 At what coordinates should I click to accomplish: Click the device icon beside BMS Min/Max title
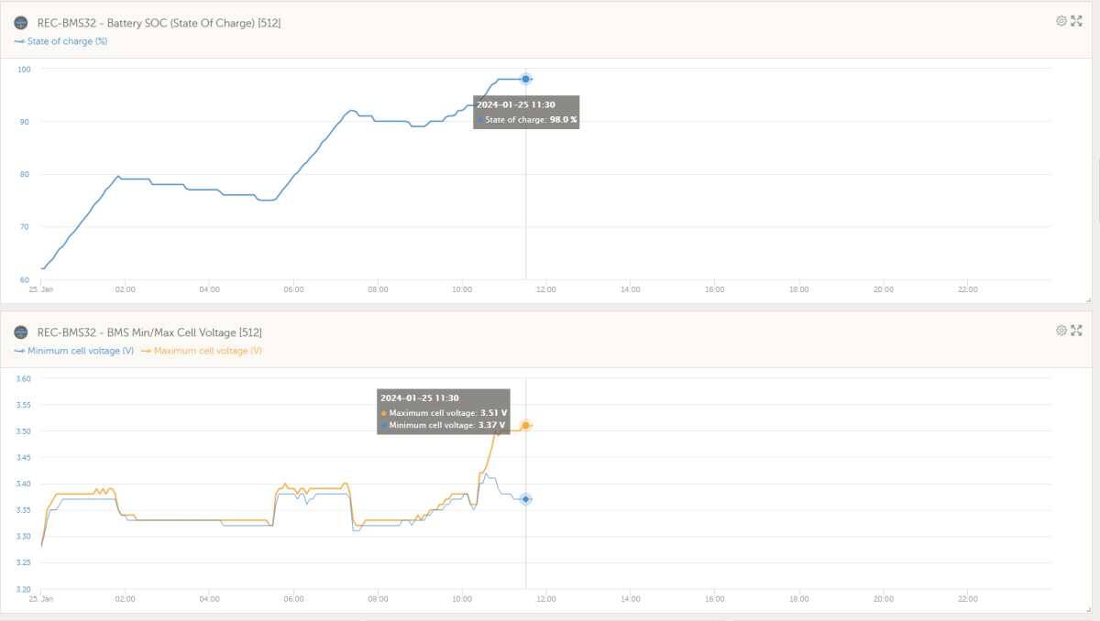pyautogui.click(x=21, y=332)
